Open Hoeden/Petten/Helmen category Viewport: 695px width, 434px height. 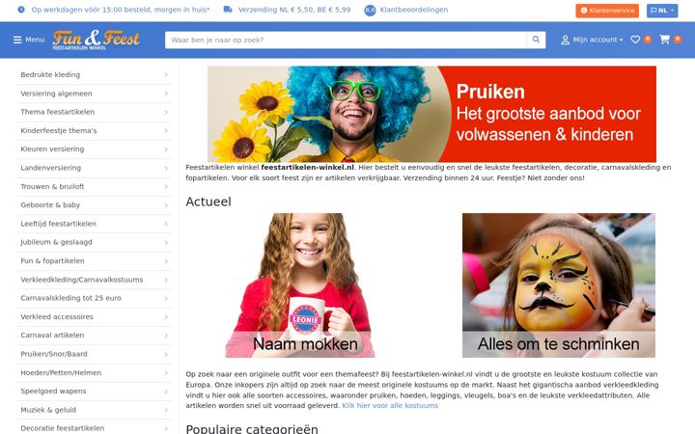pyautogui.click(x=94, y=372)
